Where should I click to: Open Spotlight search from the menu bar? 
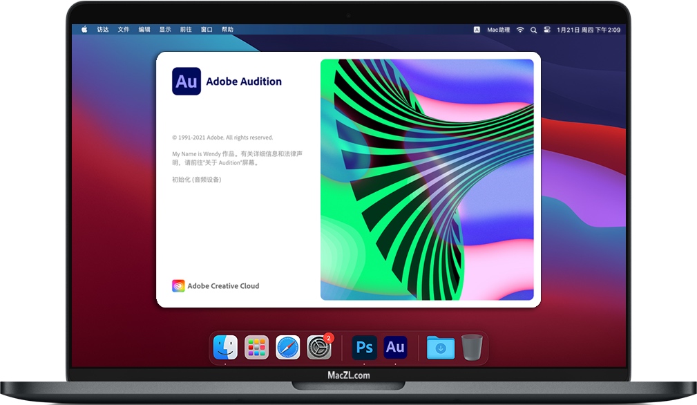pos(533,30)
